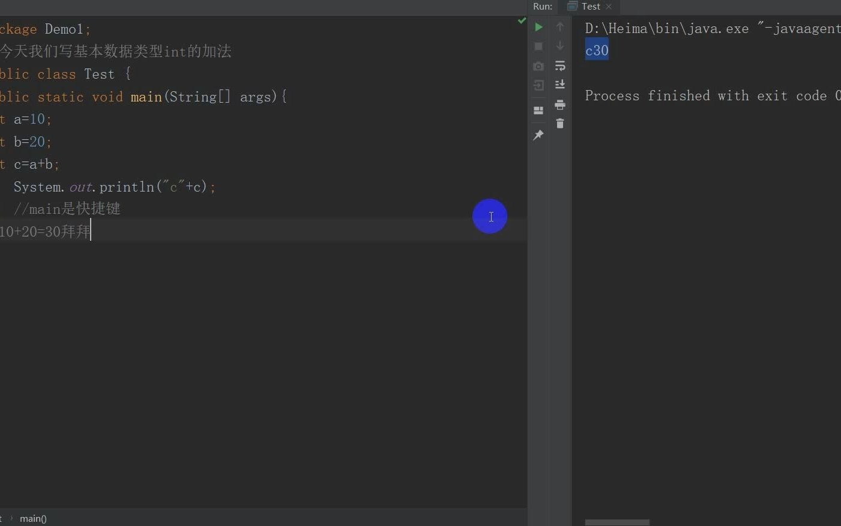The image size is (841, 526).
Task: Select the Test run tab
Action: pos(591,7)
